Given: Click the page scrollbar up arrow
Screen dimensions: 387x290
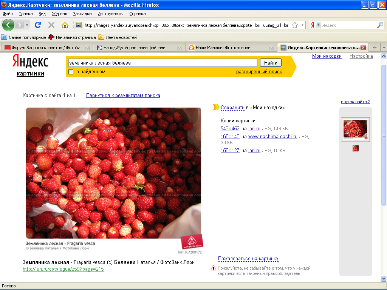Looking at the screenshot, I should pos(384,56).
